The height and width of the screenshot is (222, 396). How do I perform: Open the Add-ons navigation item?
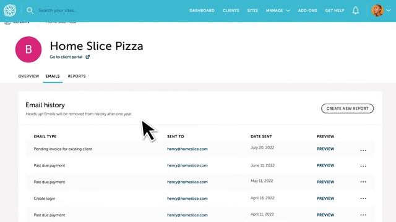308,10
